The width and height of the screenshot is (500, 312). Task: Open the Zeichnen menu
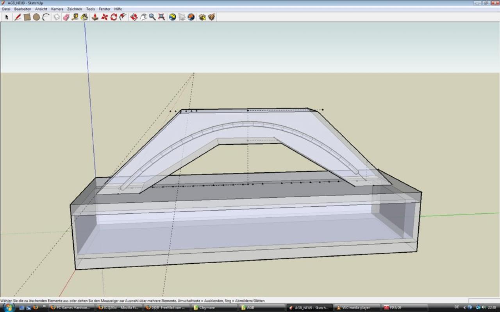75,9
